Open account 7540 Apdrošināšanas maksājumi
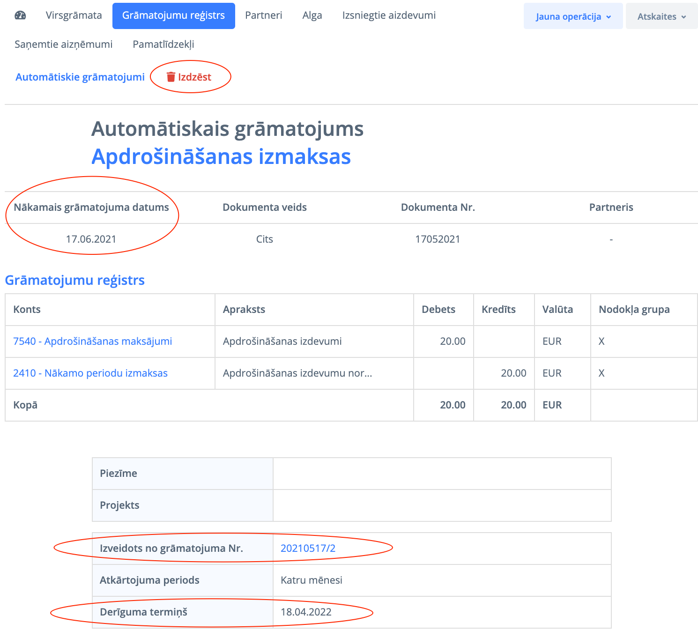698x638 pixels. pos(92,341)
